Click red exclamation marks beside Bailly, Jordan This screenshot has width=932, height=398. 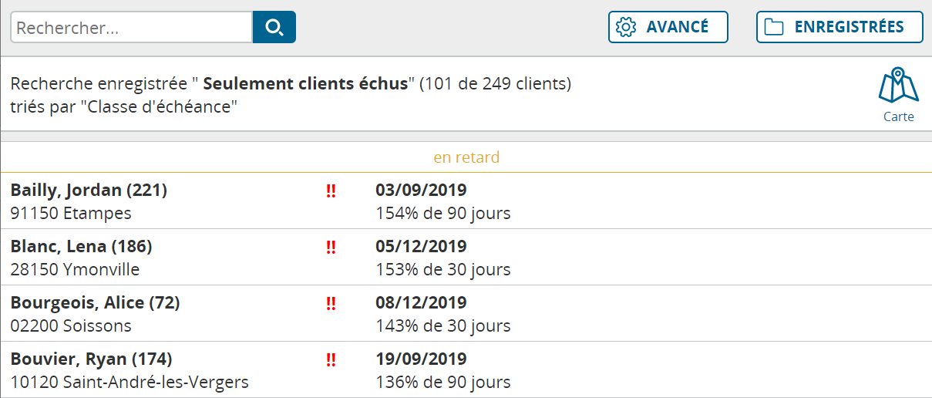click(x=331, y=191)
